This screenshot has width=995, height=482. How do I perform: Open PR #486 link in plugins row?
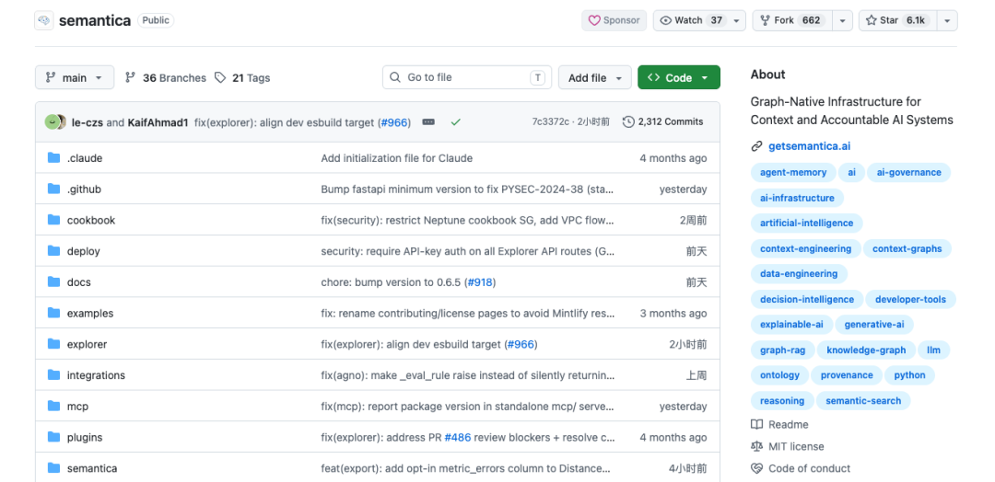click(458, 438)
